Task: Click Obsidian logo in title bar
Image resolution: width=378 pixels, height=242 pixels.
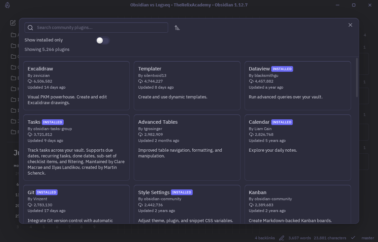Action: click(x=7, y=5)
